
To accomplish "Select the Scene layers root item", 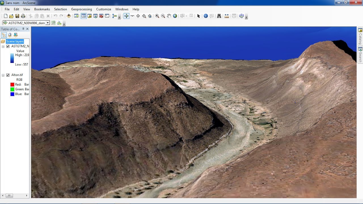I will 15,41.
